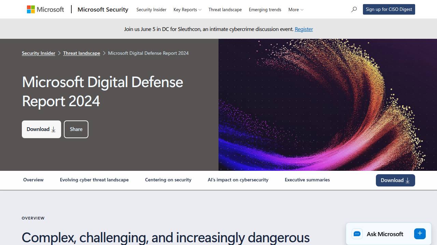This screenshot has height=245, width=437.
Task: Click the Complex, challenging heading text
Action: [x=166, y=237]
